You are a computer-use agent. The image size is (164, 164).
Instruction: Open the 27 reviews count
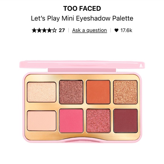pos(62,30)
